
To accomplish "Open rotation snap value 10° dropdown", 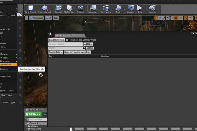I will pos(191,18).
